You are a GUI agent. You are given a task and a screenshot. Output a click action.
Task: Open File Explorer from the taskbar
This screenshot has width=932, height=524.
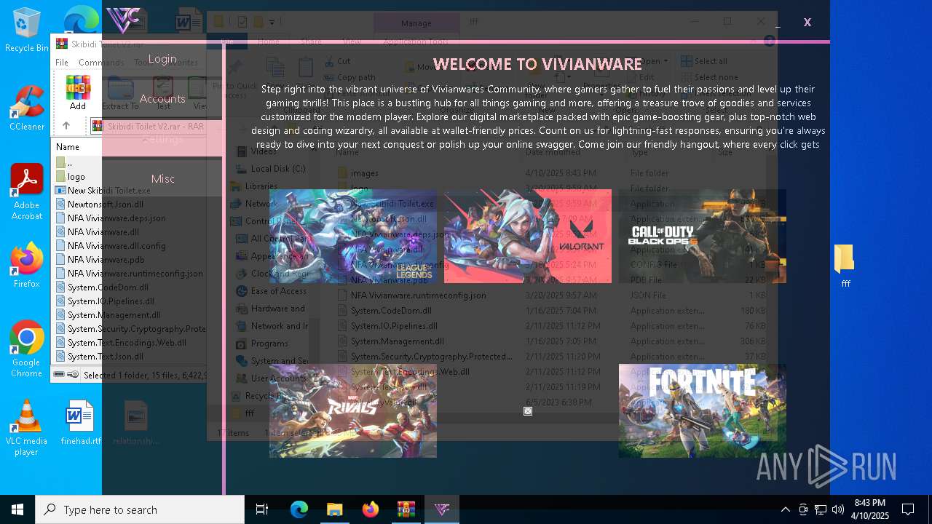334,509
